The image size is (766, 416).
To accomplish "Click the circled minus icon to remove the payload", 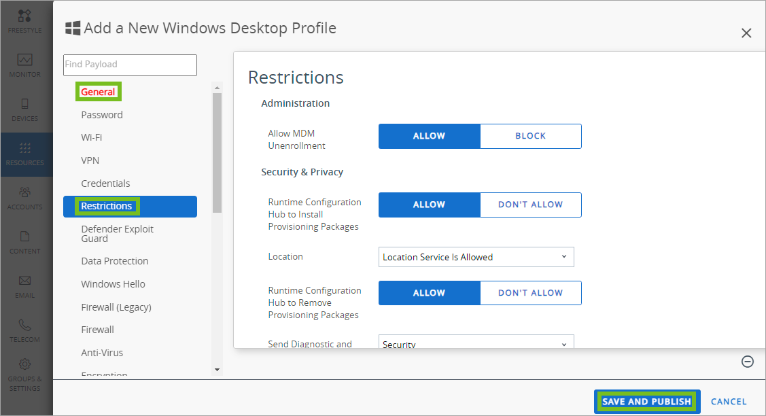I will [x=748, y=361].
